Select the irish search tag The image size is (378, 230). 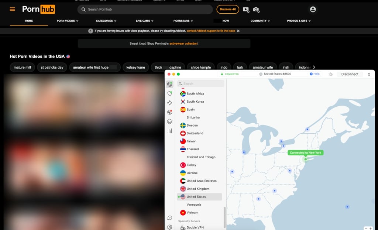pos(286,68)
